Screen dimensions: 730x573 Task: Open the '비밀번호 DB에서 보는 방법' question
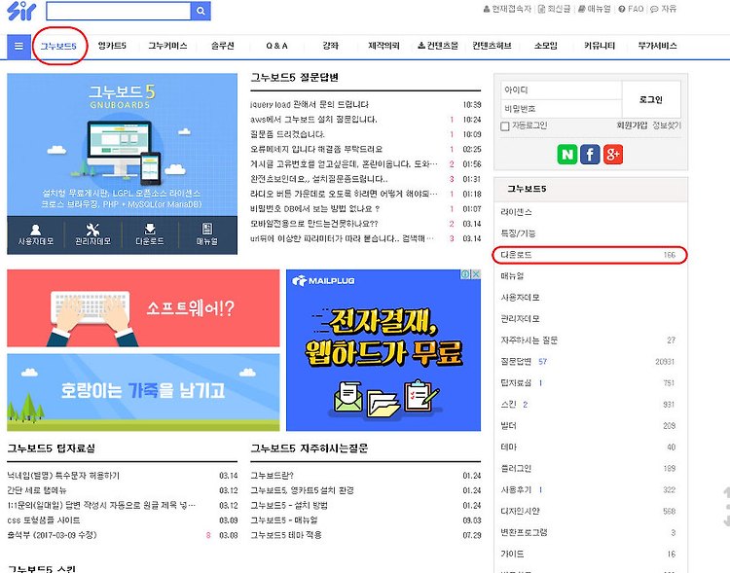315,209
